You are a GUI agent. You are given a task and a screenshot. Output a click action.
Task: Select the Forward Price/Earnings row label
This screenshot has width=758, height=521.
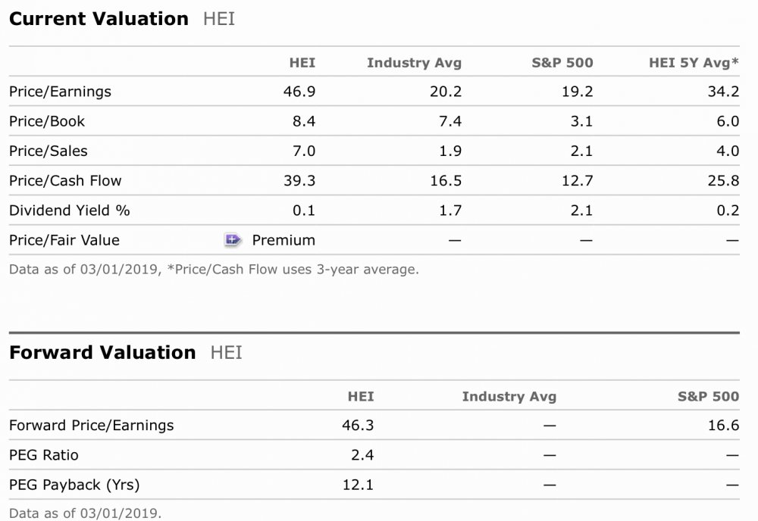[92, 426]
